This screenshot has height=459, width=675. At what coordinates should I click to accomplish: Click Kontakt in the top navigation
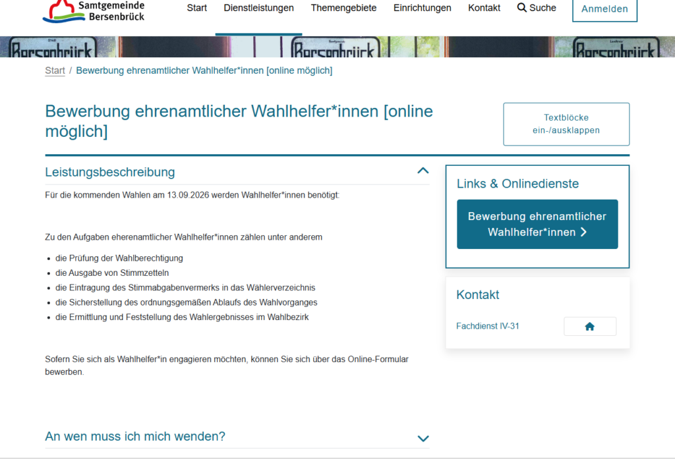(484, 8)
